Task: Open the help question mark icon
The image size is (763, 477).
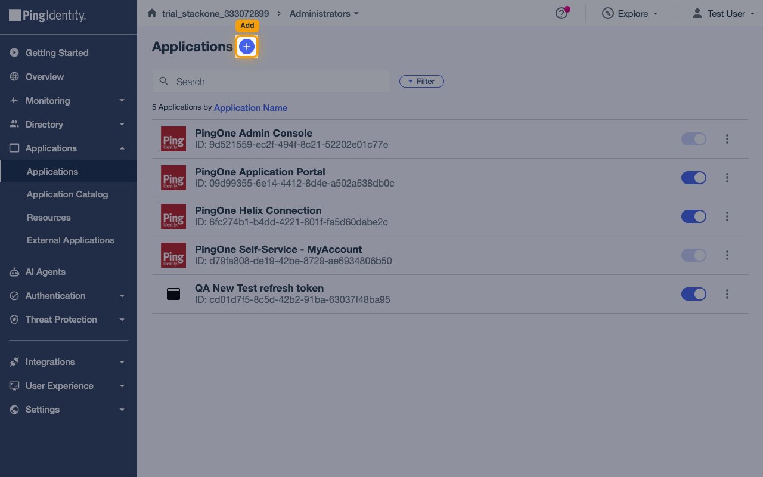Action: 562,13
